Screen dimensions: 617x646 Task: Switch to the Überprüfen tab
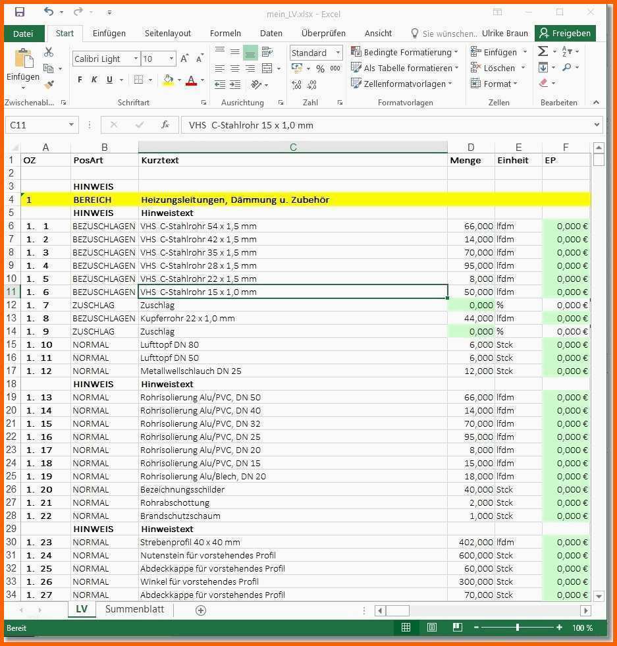(x=323, y=34)
